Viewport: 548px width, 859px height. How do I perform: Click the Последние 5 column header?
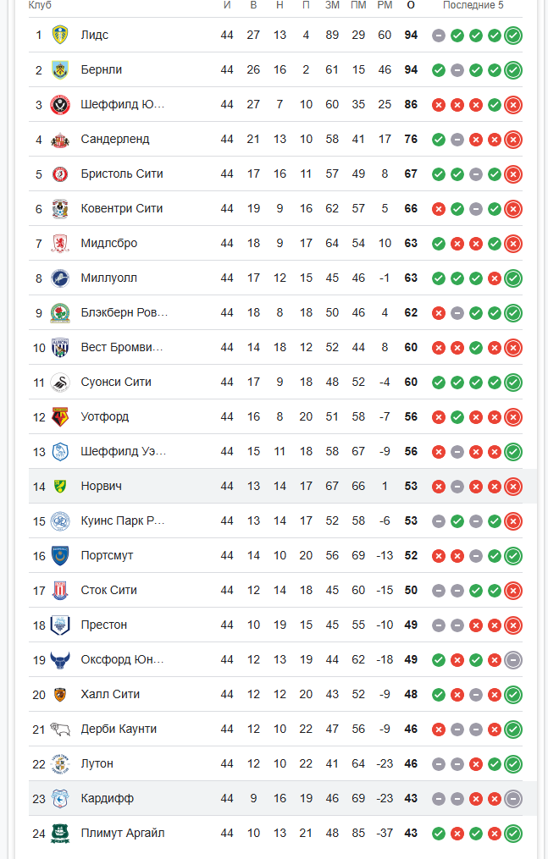point(473,5)
